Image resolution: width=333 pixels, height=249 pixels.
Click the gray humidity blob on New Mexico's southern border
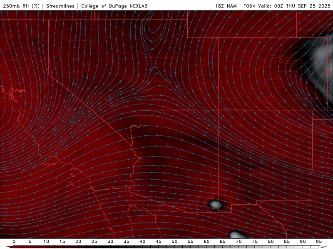[x=216, y=205]
